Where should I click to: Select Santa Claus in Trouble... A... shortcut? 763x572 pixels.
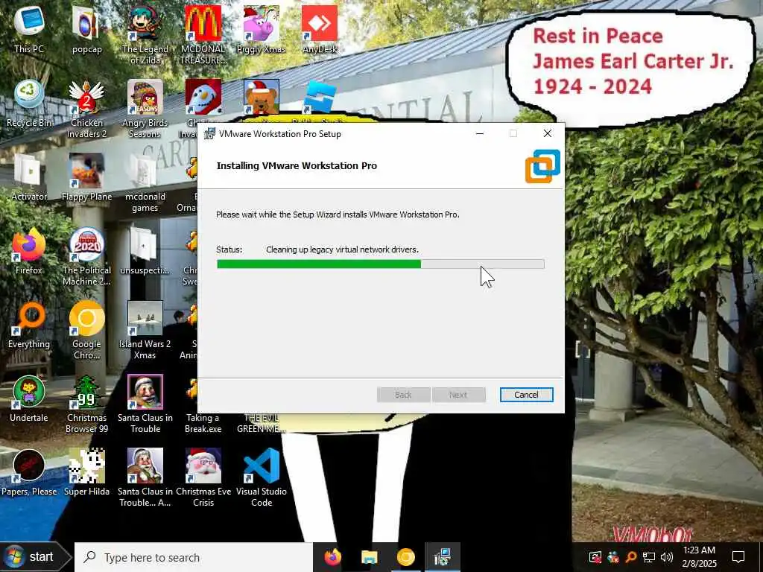(x=145, y=479)
